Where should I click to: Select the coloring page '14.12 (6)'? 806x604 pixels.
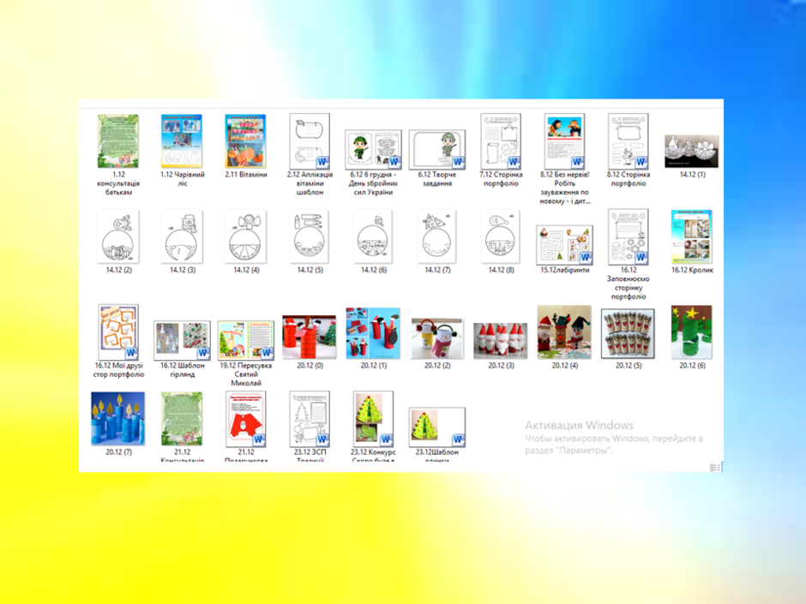tap(373, 236)
